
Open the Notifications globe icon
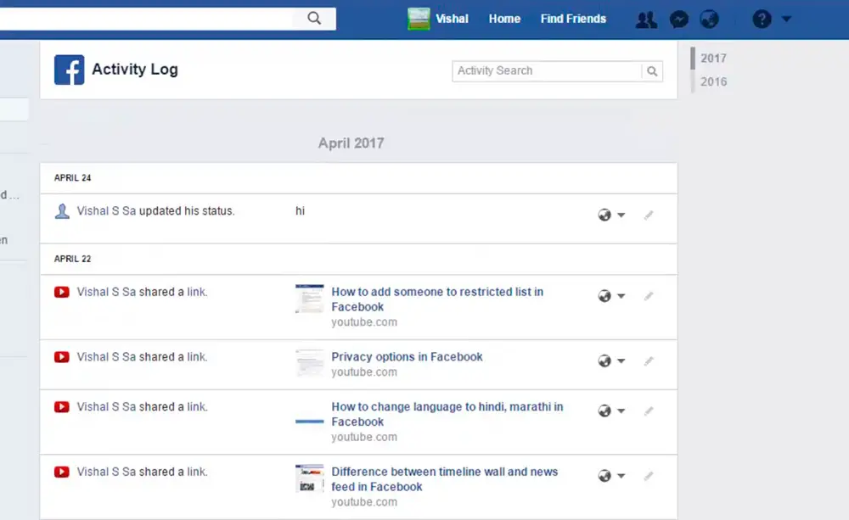[x=709, y=19]
